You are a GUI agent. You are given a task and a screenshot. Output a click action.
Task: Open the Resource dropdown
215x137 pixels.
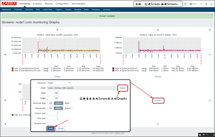(59, 83)
